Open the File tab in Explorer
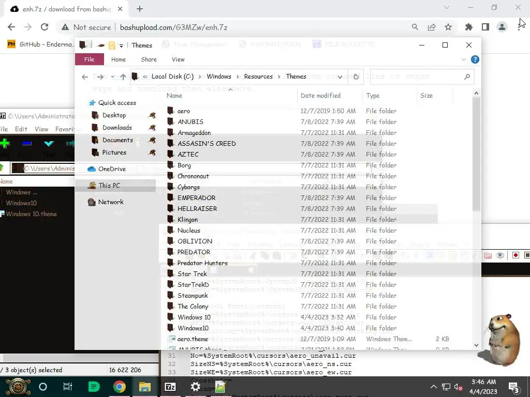The height and width of the screenshot is (397, 530). point(89,59)
